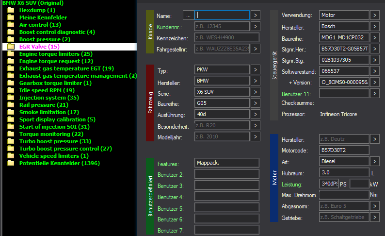
Task: Select Start of injection SOI (31)
Action: (54, 127)
